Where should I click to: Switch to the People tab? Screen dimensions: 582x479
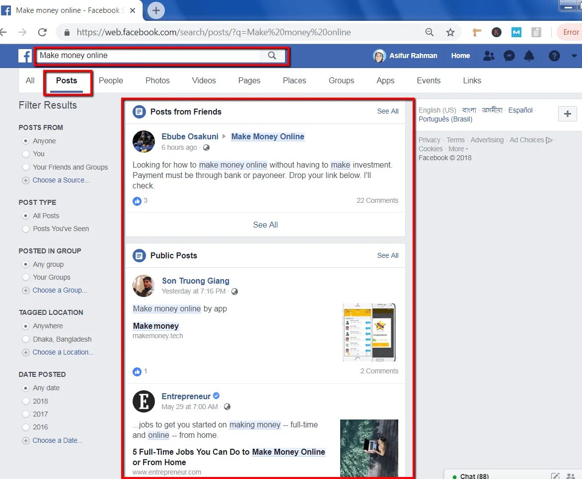[111, 80]
